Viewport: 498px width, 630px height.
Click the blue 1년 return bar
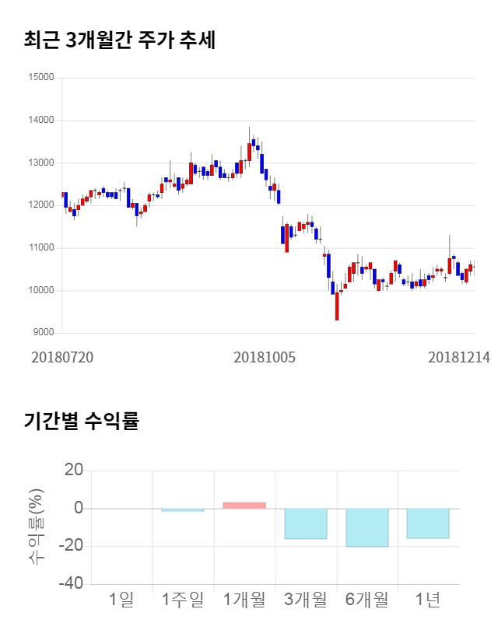(428, 523)
